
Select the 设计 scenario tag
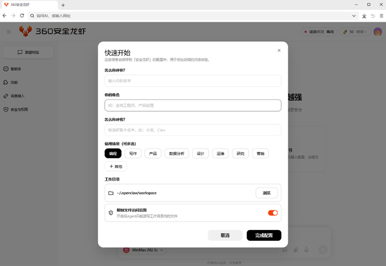point(200,153)
